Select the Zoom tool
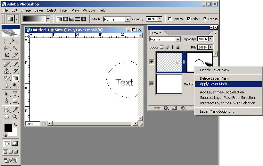Screen dimensions: 263x166 [x=15, y=117]
